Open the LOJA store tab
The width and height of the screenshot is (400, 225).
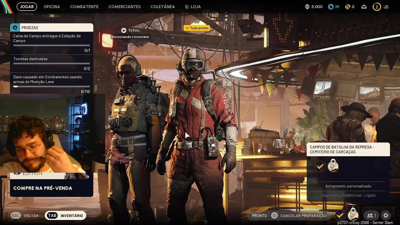[x=193, y=7]
